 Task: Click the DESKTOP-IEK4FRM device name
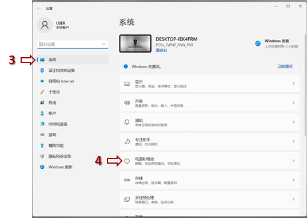(177, 39)
